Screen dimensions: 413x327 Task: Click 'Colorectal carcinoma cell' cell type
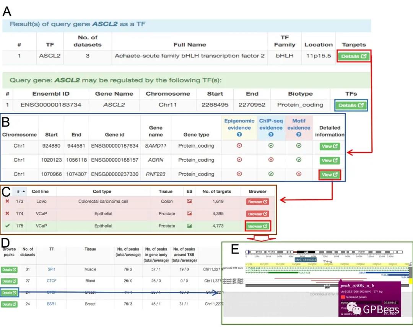coord(103,201)
